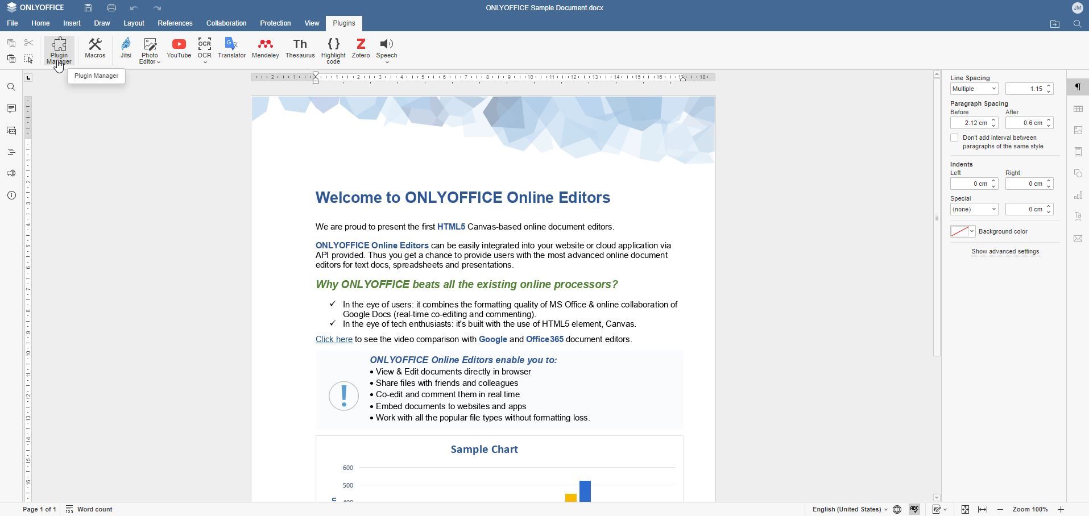The width and height of the screenshot is (1089, 516).
Task: Open the Translator plugin
Action: (231, 48)
